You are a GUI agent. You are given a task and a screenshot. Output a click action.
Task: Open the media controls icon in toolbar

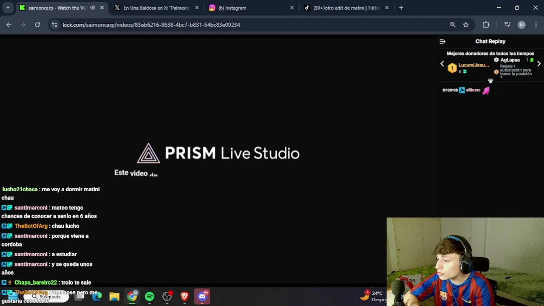pos(507,25)
